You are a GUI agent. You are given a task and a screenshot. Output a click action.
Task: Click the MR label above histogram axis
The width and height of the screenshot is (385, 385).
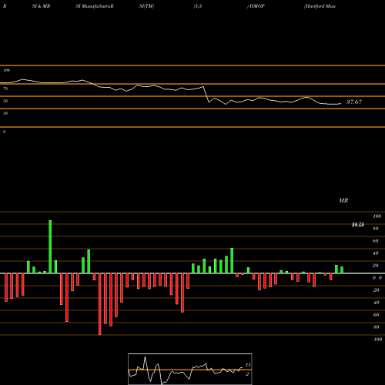(x=343, y=200)
